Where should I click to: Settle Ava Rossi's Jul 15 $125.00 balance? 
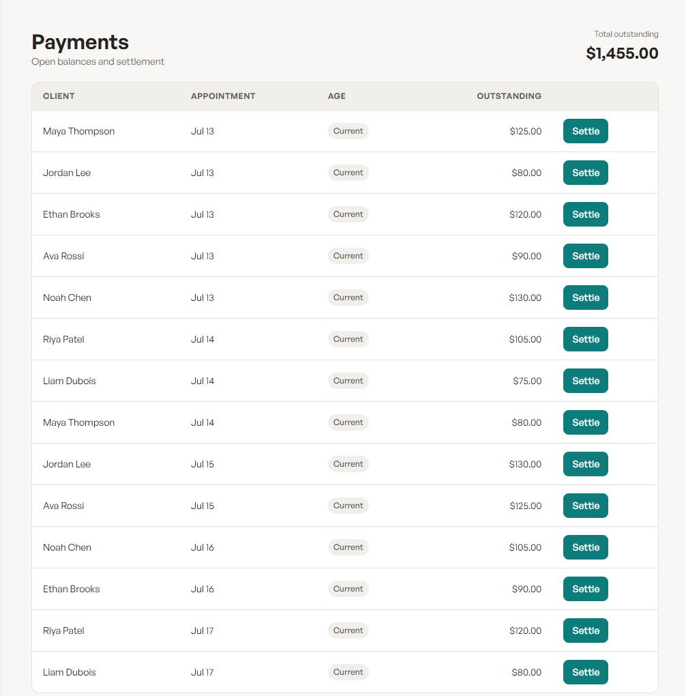coord(585,506)
